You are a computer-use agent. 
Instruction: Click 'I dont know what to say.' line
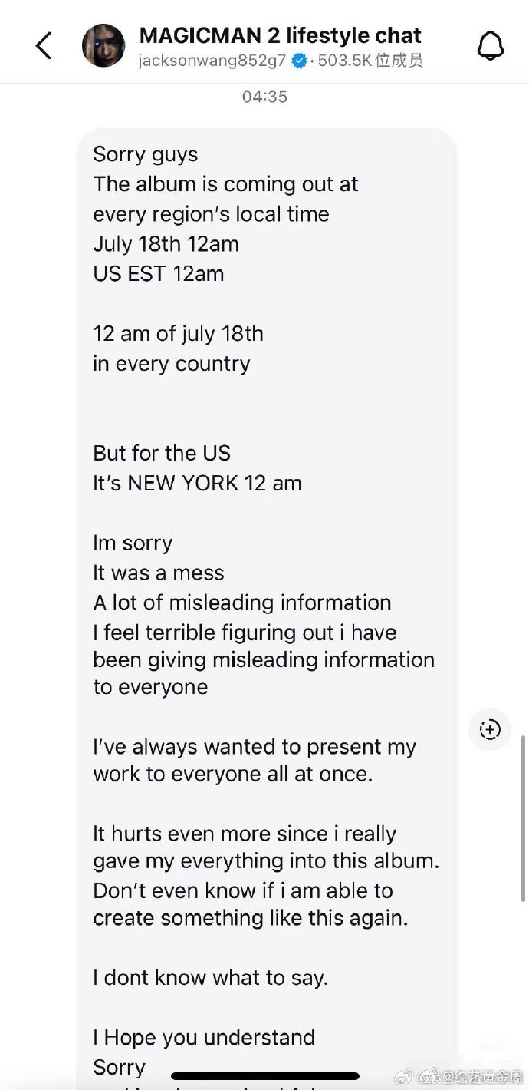point(211,978)
